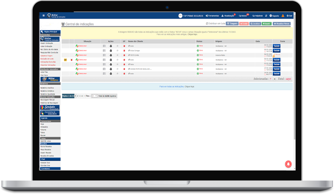Click the orange warning triangle icon
The width and height of the screenshot is (334, 194).
(x=283, y=16)
